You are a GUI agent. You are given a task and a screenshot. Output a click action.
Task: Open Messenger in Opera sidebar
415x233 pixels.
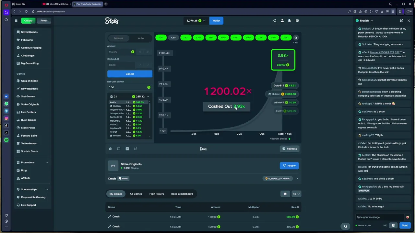[6, 96]
